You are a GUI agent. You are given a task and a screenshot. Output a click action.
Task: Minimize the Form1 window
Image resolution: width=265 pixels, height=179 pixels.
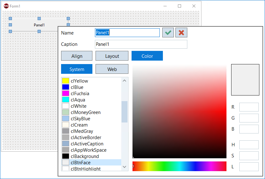(165, 6)
